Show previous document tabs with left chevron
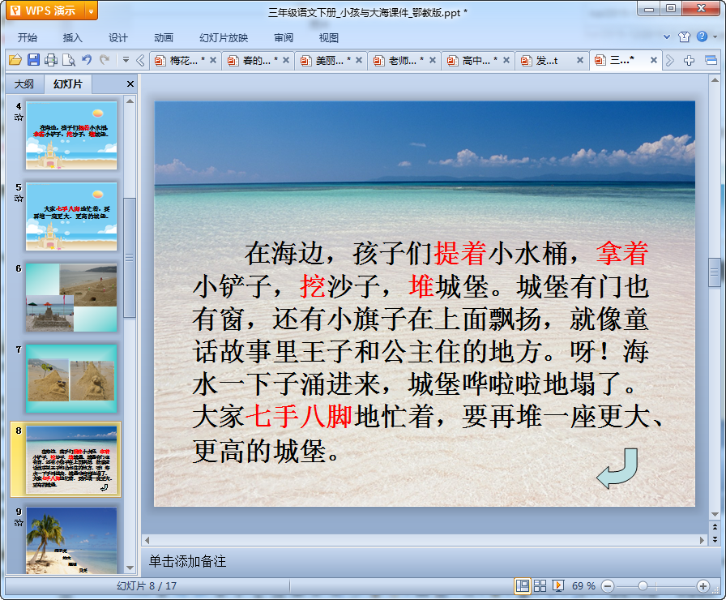Screen dimensions: 726x600 point(140,60)
